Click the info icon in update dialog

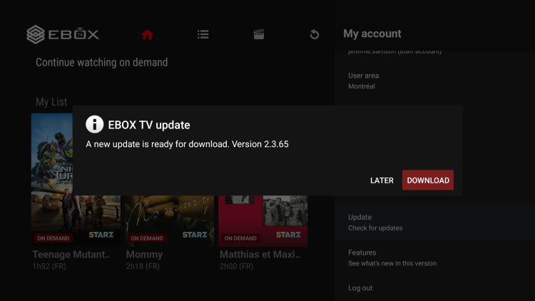click(x=95, y=125)
